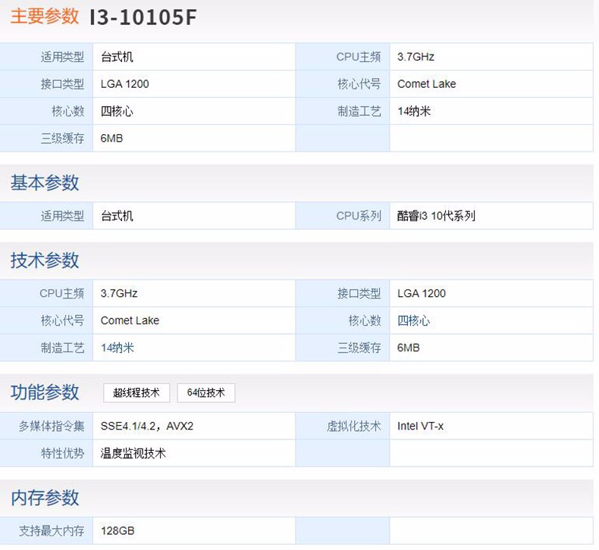Click 接口类型 label in 技术参数 table
This screenshot has width=599, height=550.
point(359,293)
